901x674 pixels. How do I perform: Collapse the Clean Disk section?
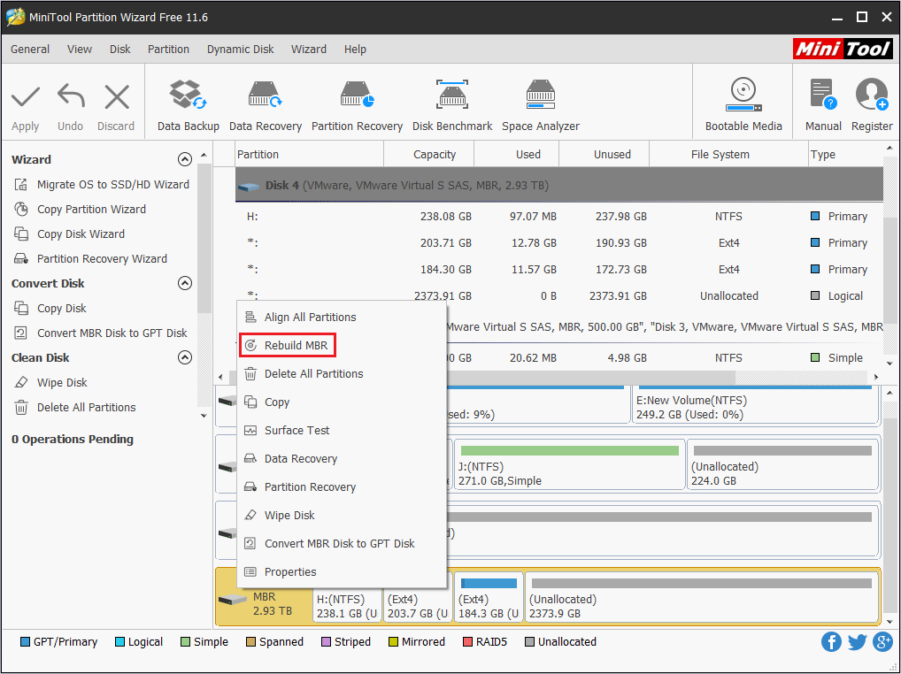184,357
